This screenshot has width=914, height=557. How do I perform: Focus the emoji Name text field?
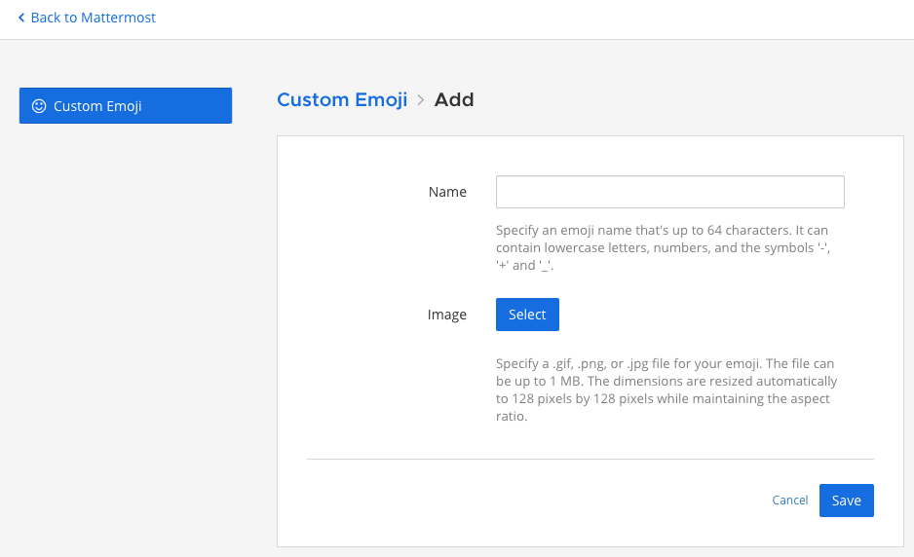[x=669, y=192]
